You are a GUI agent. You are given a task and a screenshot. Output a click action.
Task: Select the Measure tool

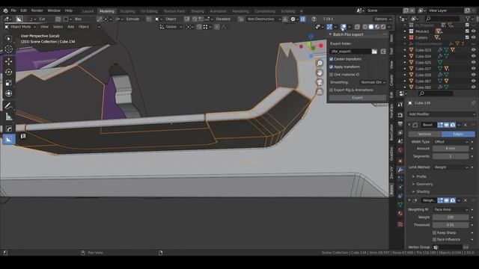[x=8, y=117]
